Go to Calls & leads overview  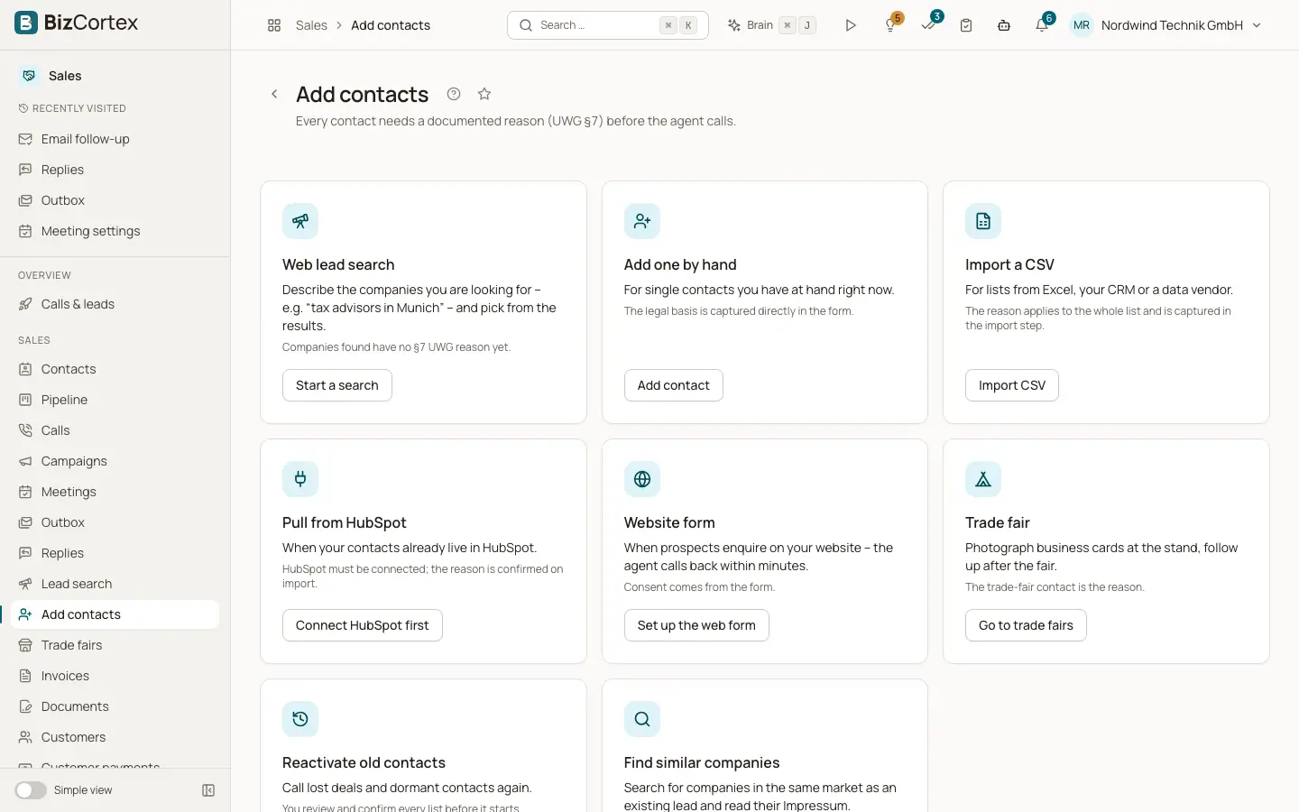tap(115, 304)
